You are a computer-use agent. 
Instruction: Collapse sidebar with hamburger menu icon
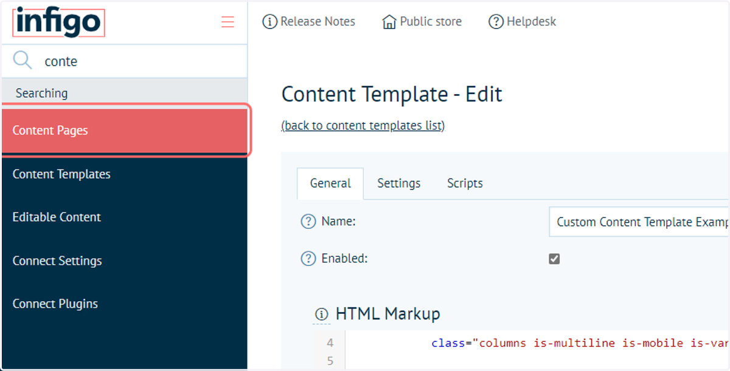[x=228, y=22]
